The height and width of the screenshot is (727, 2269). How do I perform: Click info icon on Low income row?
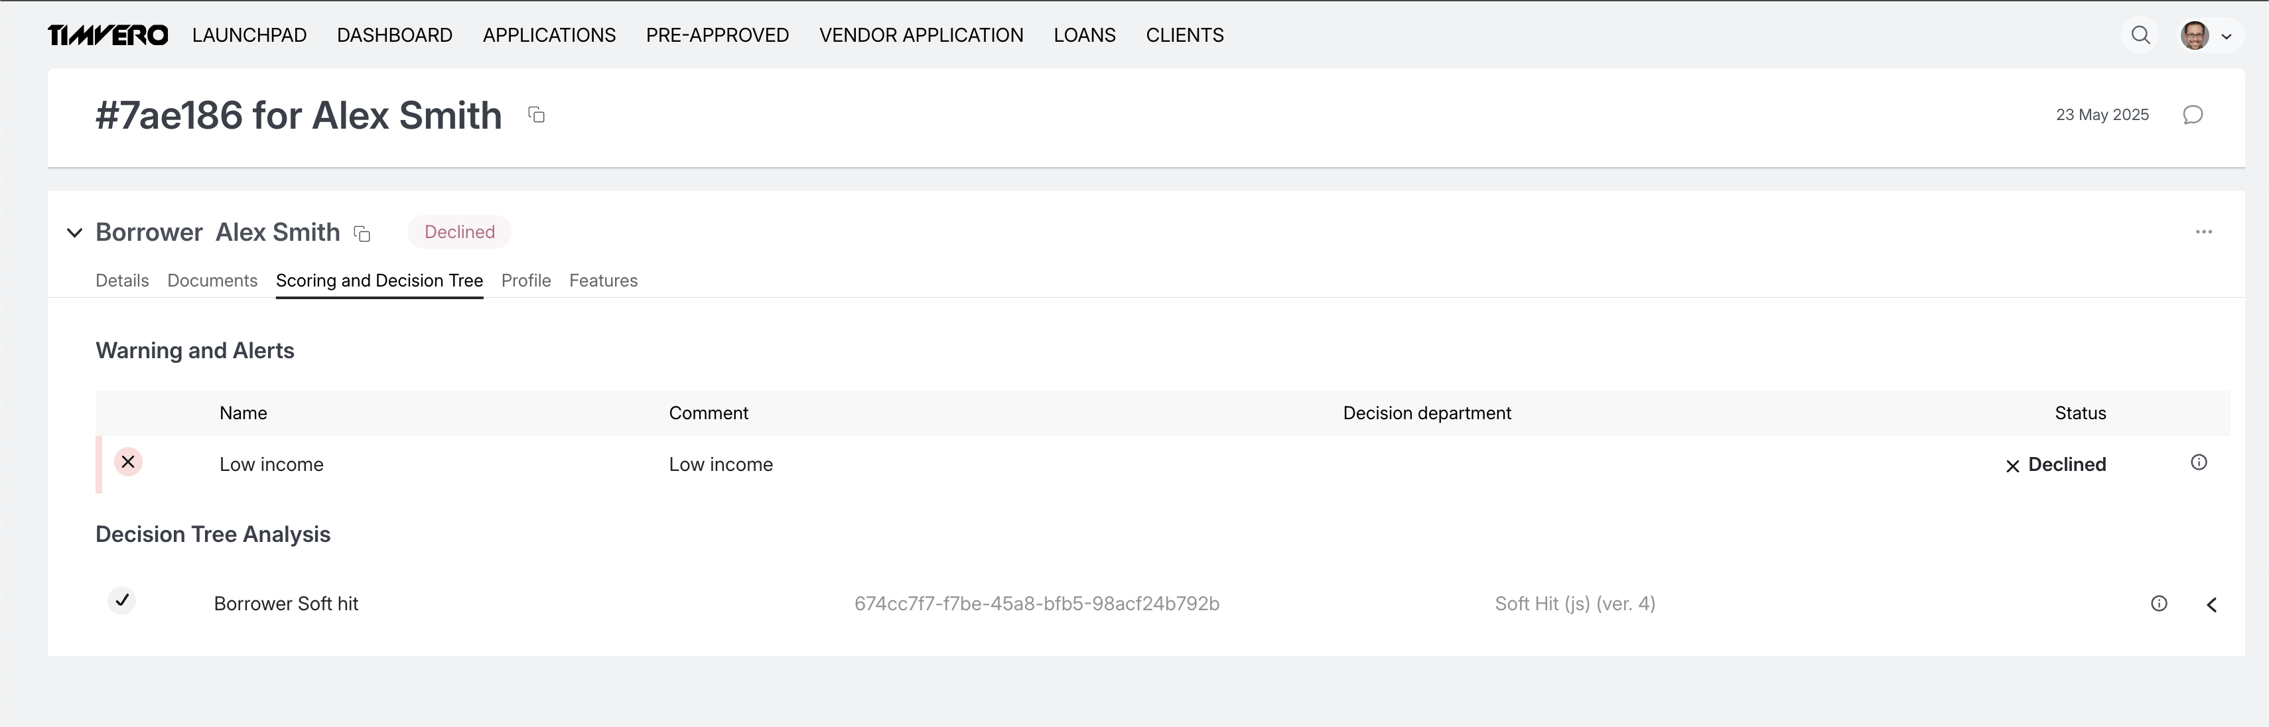(2199, 463)
